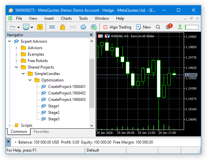Select the Free Robots folder icon
The width and height of the screenshot is (208, 161).
pyautogui.click(x=24, y=60)
